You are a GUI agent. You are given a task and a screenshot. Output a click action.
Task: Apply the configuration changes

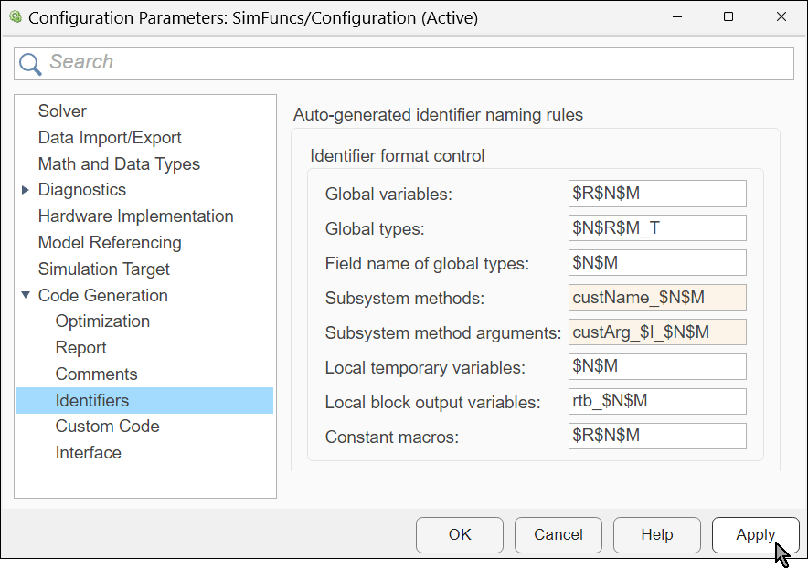tap(756, 535)
